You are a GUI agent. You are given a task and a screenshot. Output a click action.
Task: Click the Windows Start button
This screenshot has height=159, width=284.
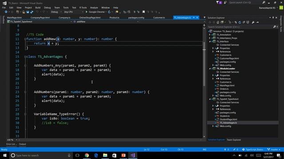(5, 155)
